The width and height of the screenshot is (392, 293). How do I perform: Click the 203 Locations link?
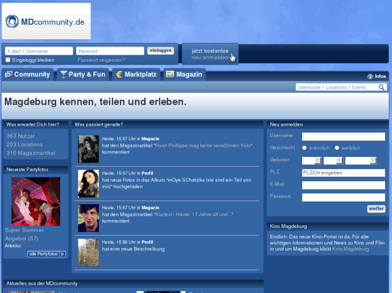pos(24,145)
